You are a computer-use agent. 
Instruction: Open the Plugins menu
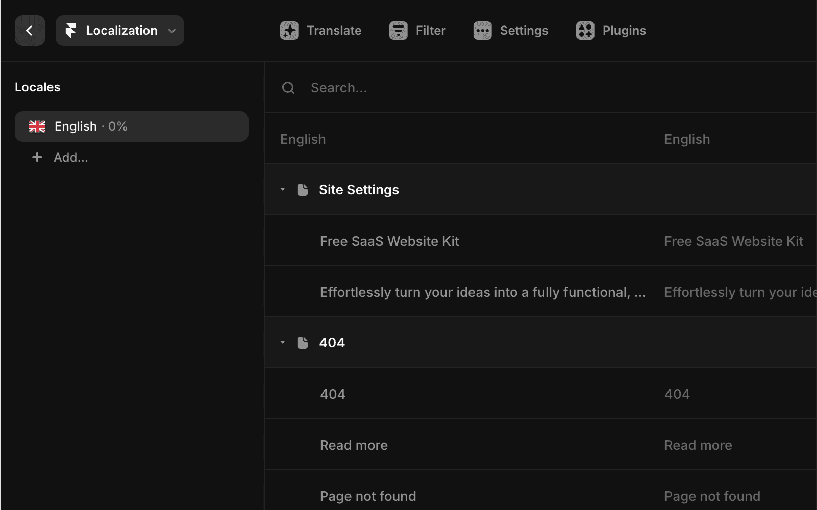click(x=611, y=31)
